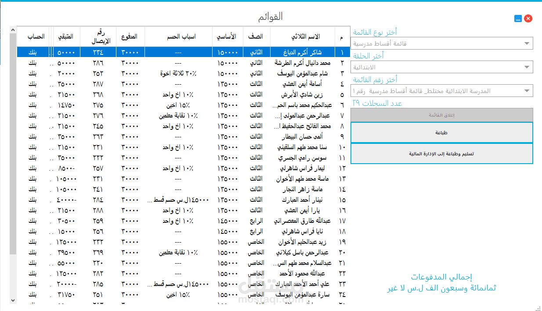Select the name علي أحمد الأحمد المبارك
This screenshot has width=542, height=311.
[x=303, y=284]
